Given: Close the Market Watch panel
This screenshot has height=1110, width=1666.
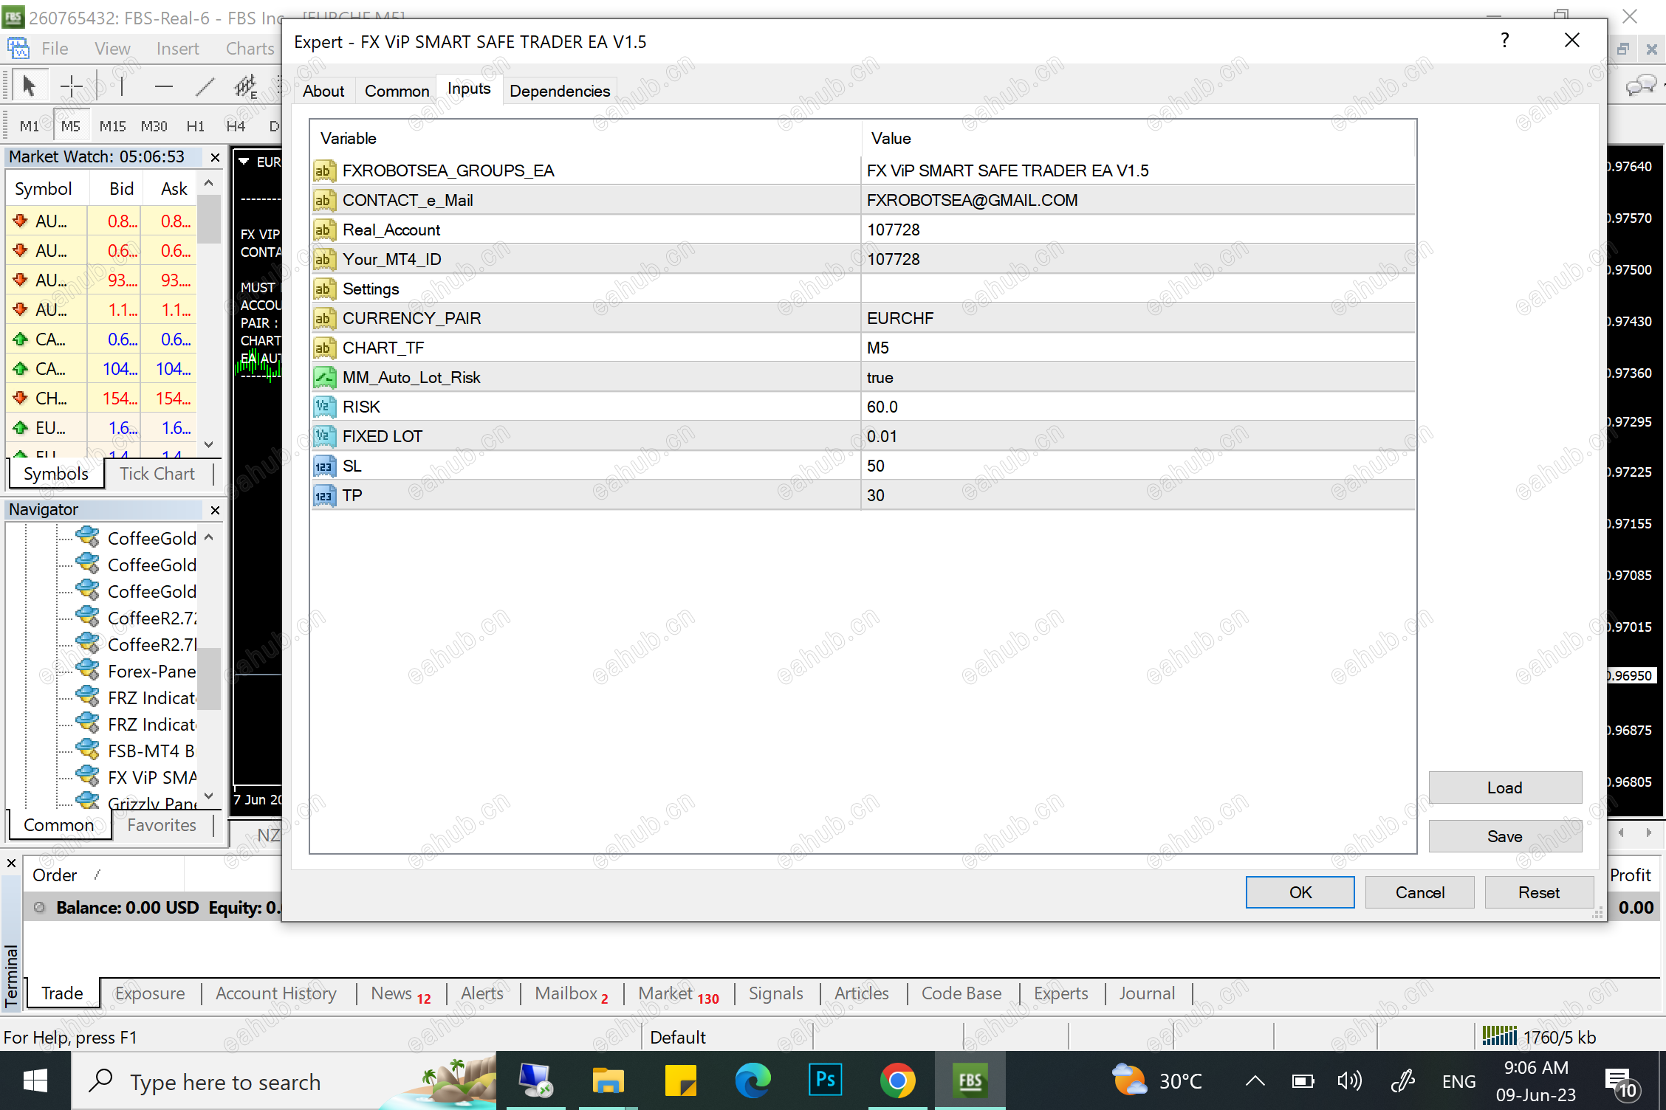Looking at the screenshot, I should point(215,157).
